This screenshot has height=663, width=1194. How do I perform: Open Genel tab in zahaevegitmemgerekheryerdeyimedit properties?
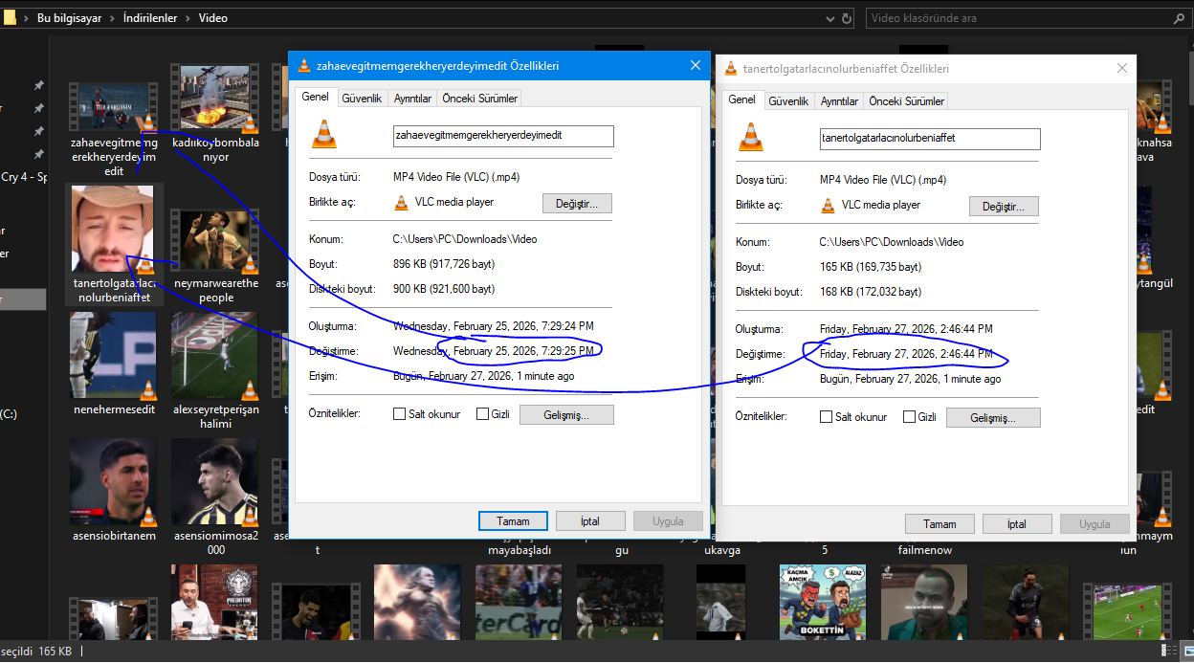[x=316, y=97]
